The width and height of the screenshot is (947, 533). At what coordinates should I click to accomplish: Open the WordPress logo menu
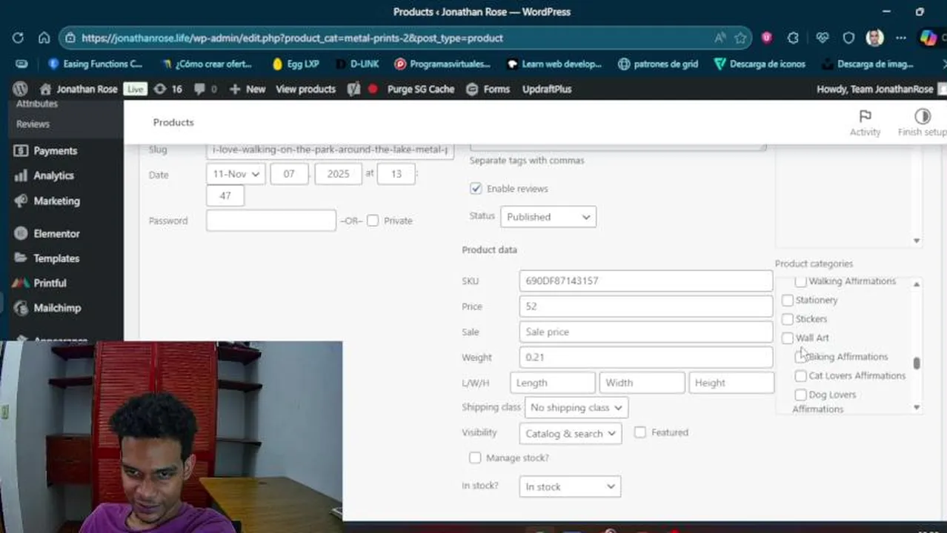tap(20, 89)
